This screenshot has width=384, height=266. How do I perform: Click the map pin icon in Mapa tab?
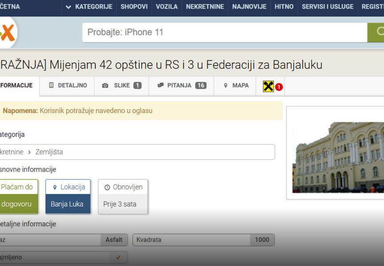[225, 86]
